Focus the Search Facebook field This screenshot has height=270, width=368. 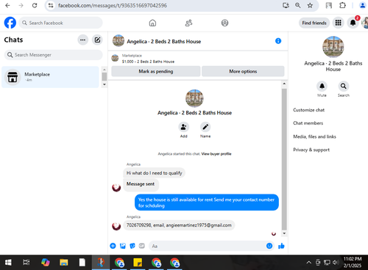tap(60, 23)
